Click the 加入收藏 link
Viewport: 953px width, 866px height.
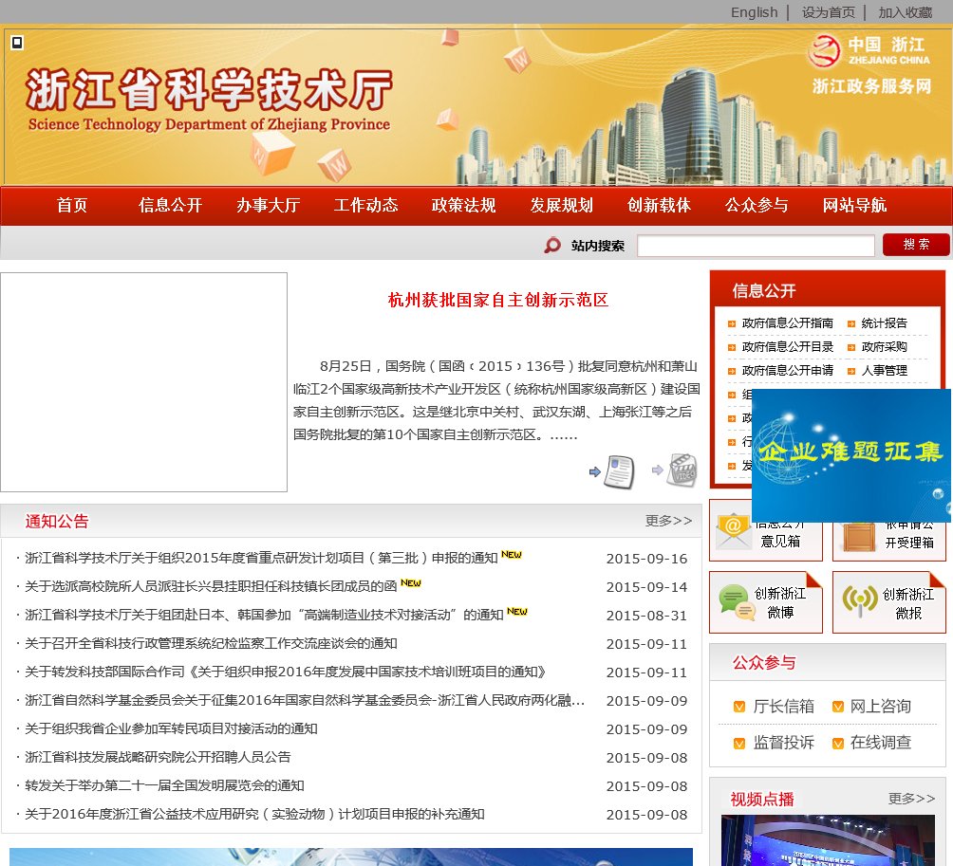(x=905, y=12)
